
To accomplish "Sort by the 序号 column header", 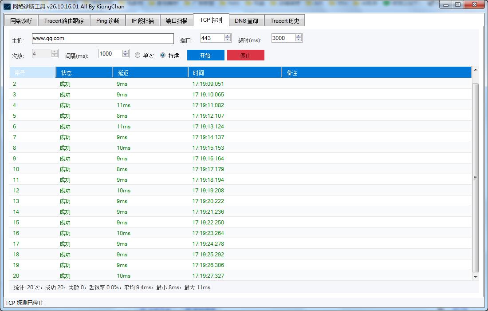I will pos(32,72).
